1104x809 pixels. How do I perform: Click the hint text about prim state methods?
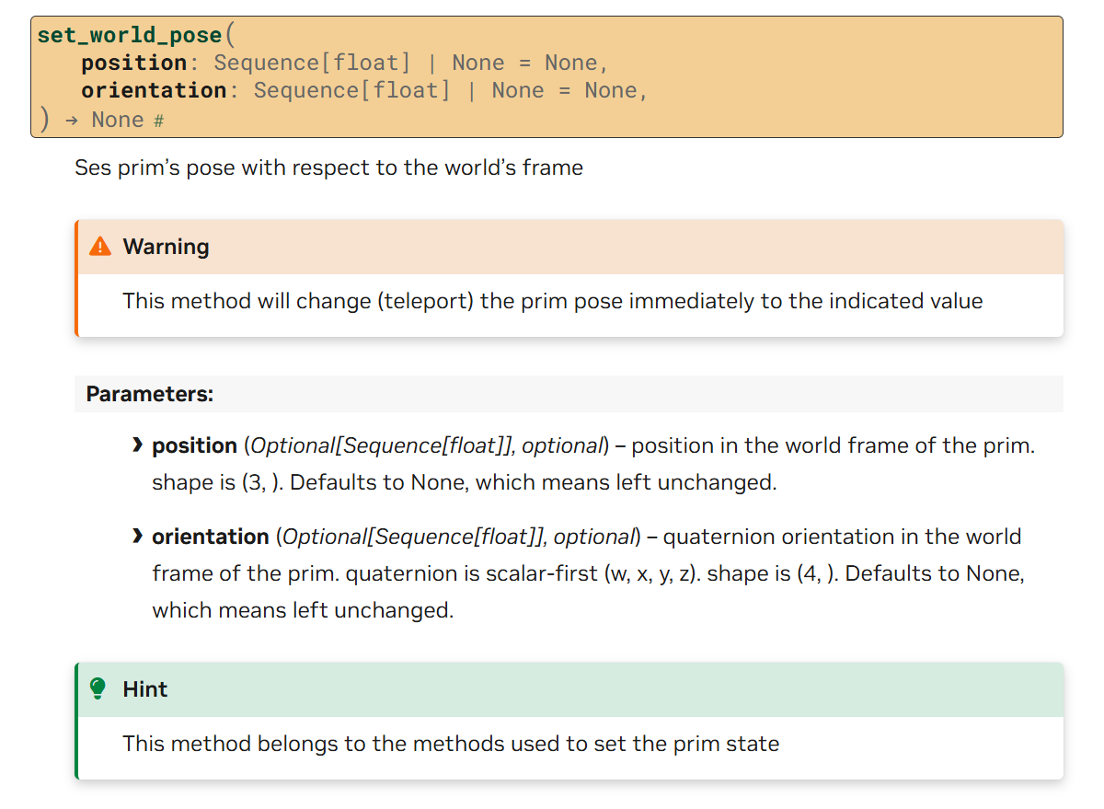coord(451,744)
